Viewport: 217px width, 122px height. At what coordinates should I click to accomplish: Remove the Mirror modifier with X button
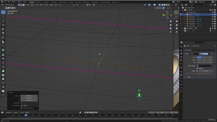(x=212, y=54)
